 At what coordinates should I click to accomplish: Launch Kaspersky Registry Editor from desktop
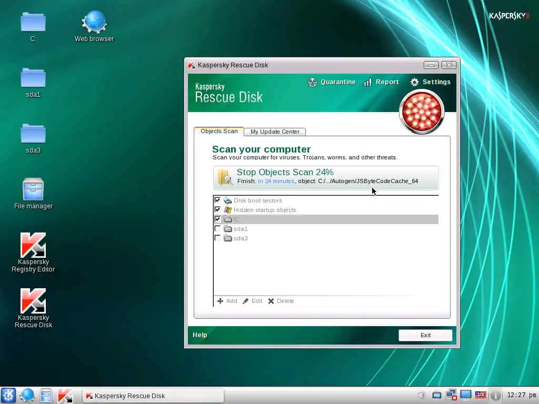(x=33, y=252)
